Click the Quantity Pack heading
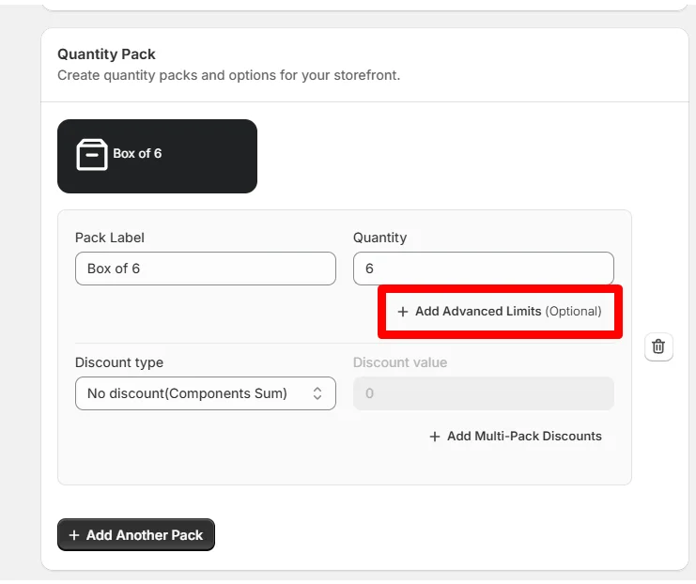 (x=106, y=54)
